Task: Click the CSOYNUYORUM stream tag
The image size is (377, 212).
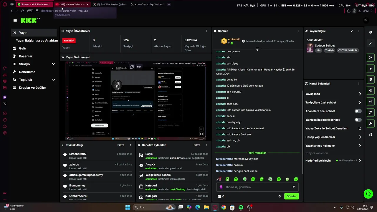Action: [348, 50]
